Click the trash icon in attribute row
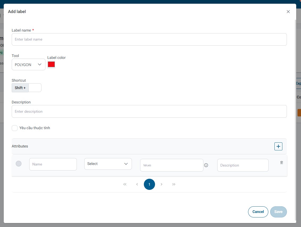 [x=282, y=163]
